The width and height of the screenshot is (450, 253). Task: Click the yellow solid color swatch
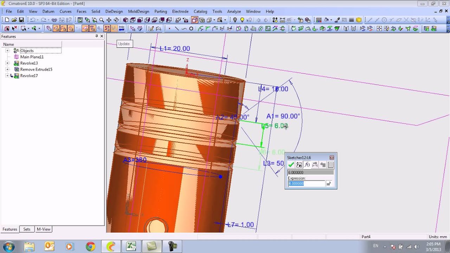tap(359, 20)
